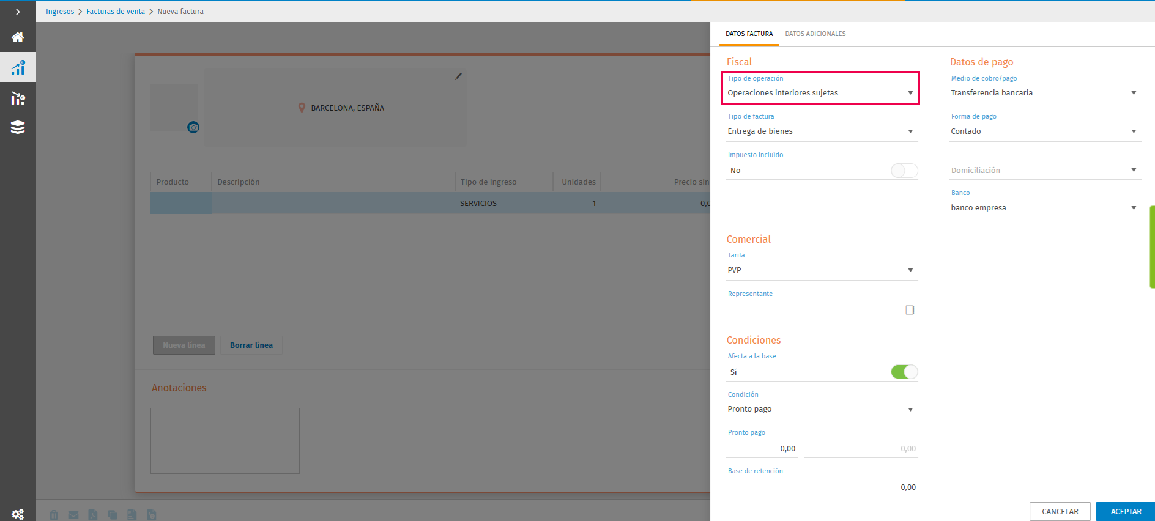Click the duplicate copy icon in bottom toolbar
Screen dimensions: 1155x521
pyautogui.click(x=113, y=515)
